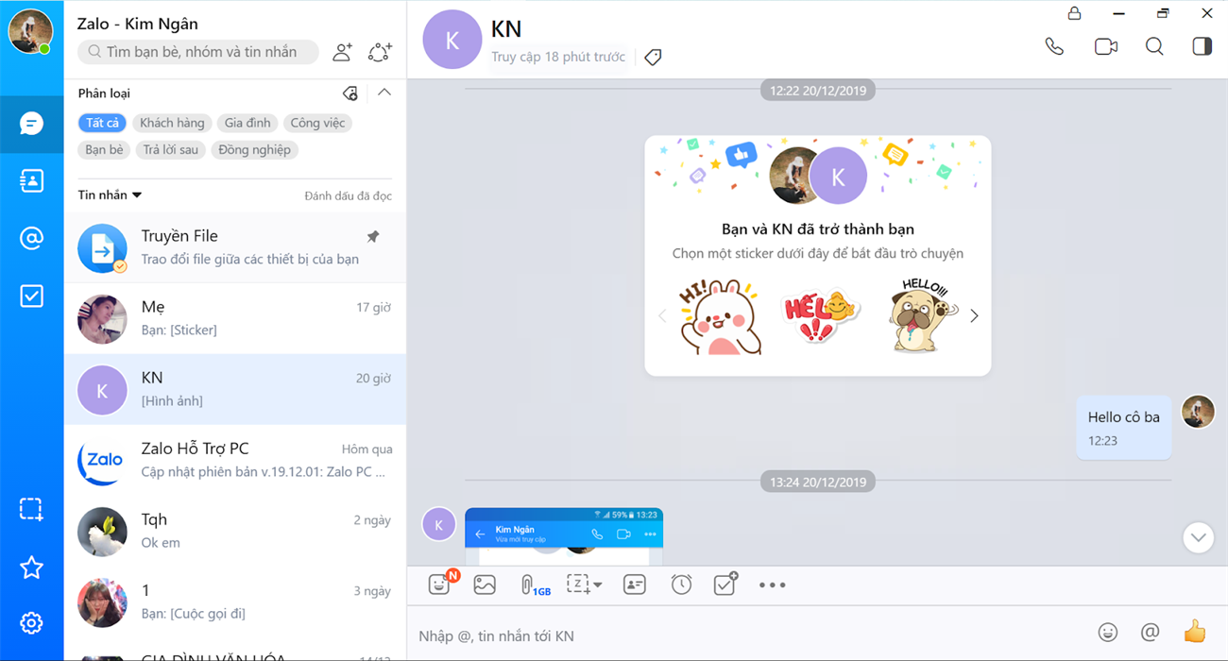This screenshot has width=1228, height=661.
Task: Click the assign task icon in toolbar
Action: click(725, 585)
